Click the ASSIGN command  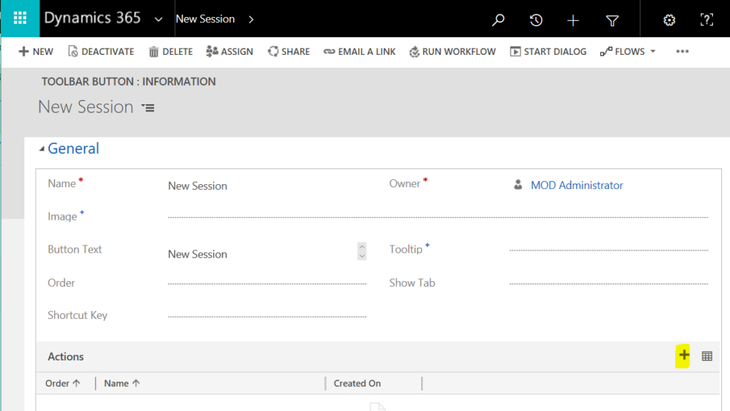point(230,51)
